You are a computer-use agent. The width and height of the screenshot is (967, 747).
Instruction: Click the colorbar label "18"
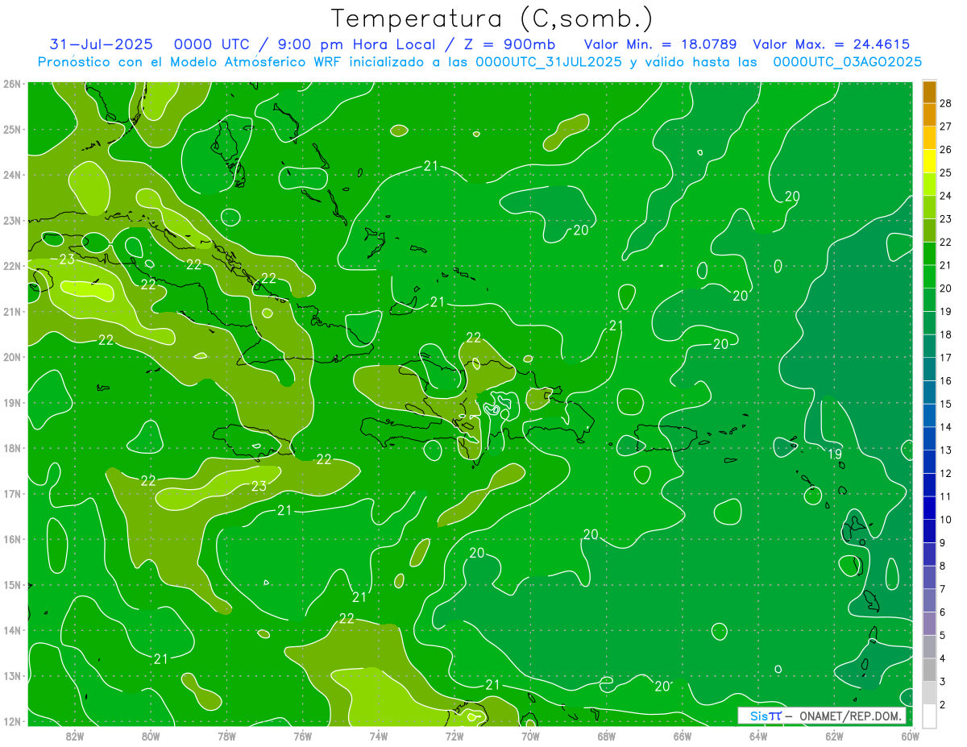coord(946,334)
